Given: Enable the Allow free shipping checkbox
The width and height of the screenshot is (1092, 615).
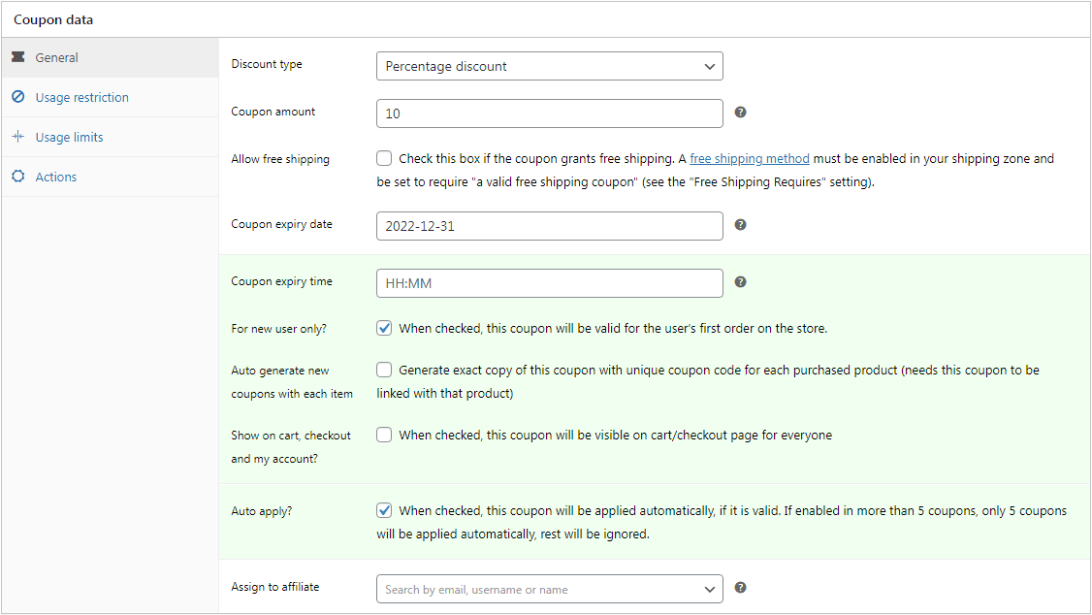Looking at the screenshot, I should click(x=384, y=158).
